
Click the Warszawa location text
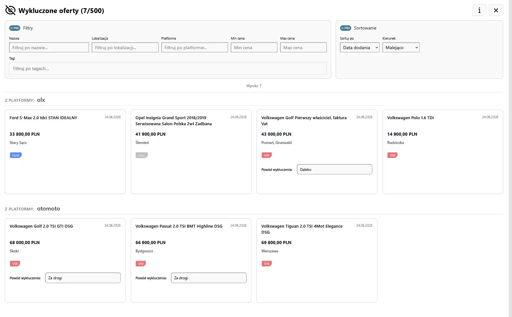(270, 251)
